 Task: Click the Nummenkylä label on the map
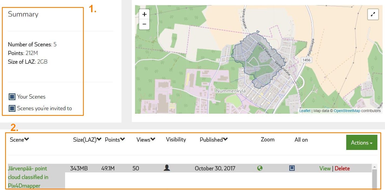pyautogui.click(x=231, y=91)
